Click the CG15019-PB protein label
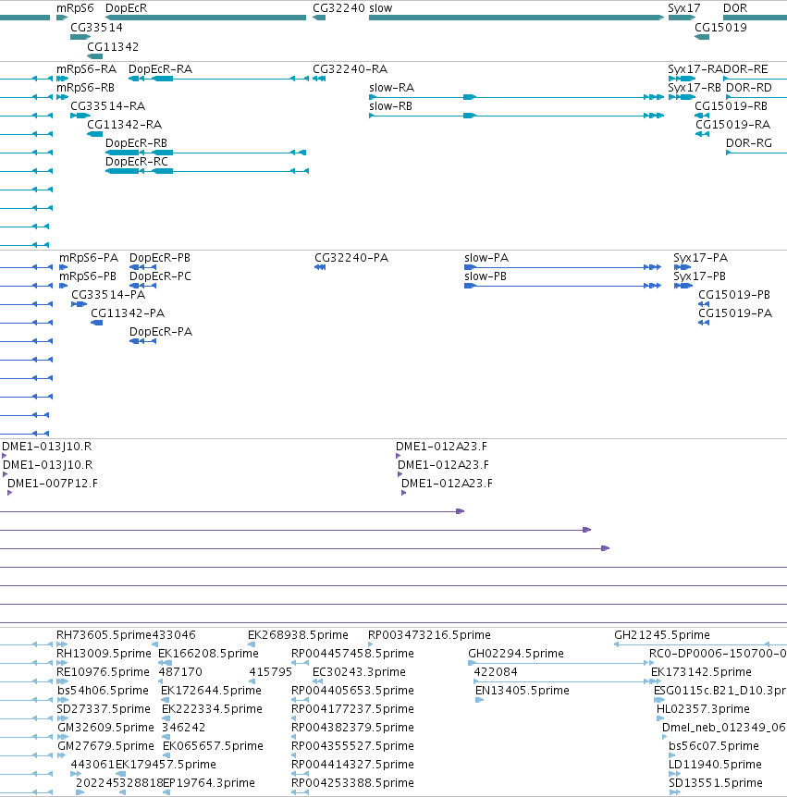The image size is (787, 797). tap(734, 294)
